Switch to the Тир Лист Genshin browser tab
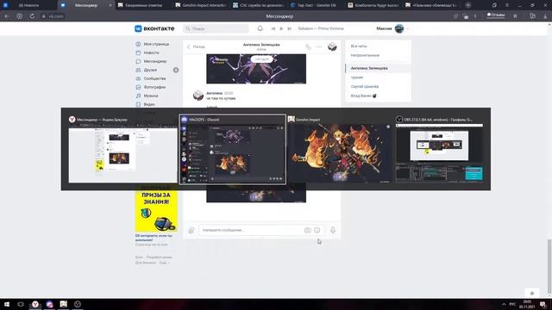552x310 pixels. (x=316, y=5)
